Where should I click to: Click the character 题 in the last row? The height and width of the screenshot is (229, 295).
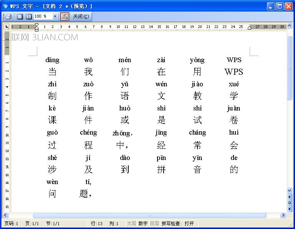[x=84, y=194]
